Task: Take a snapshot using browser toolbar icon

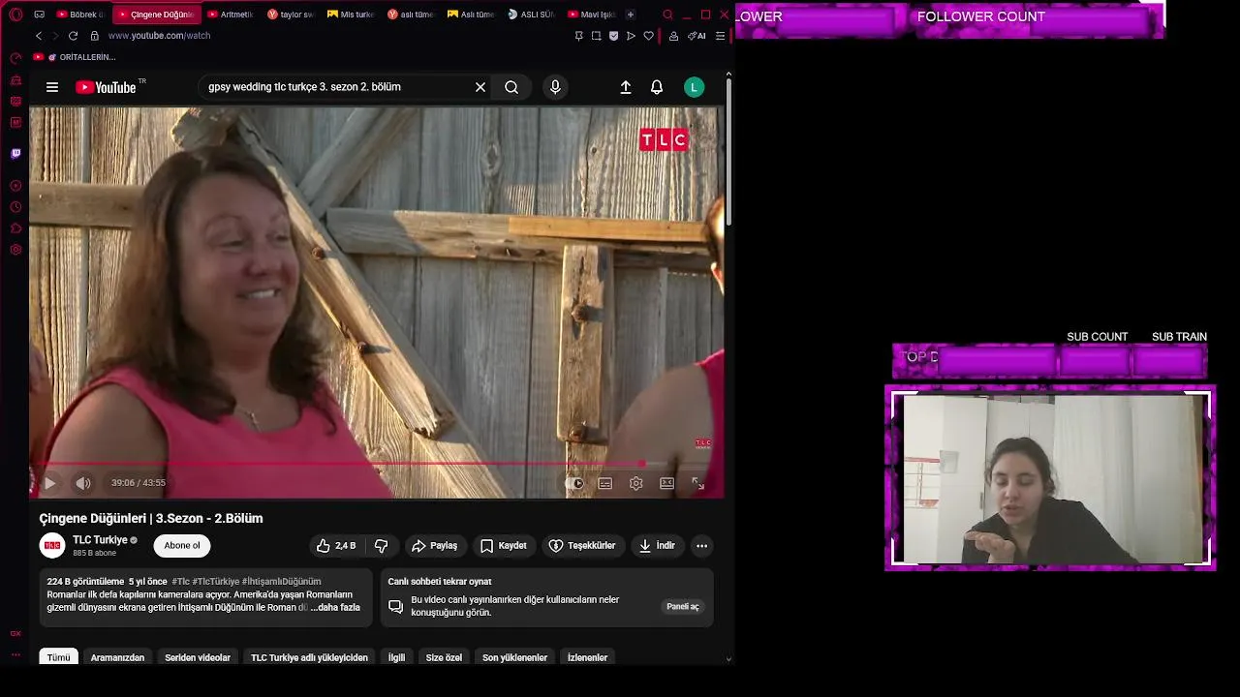Action: (596, 36)
